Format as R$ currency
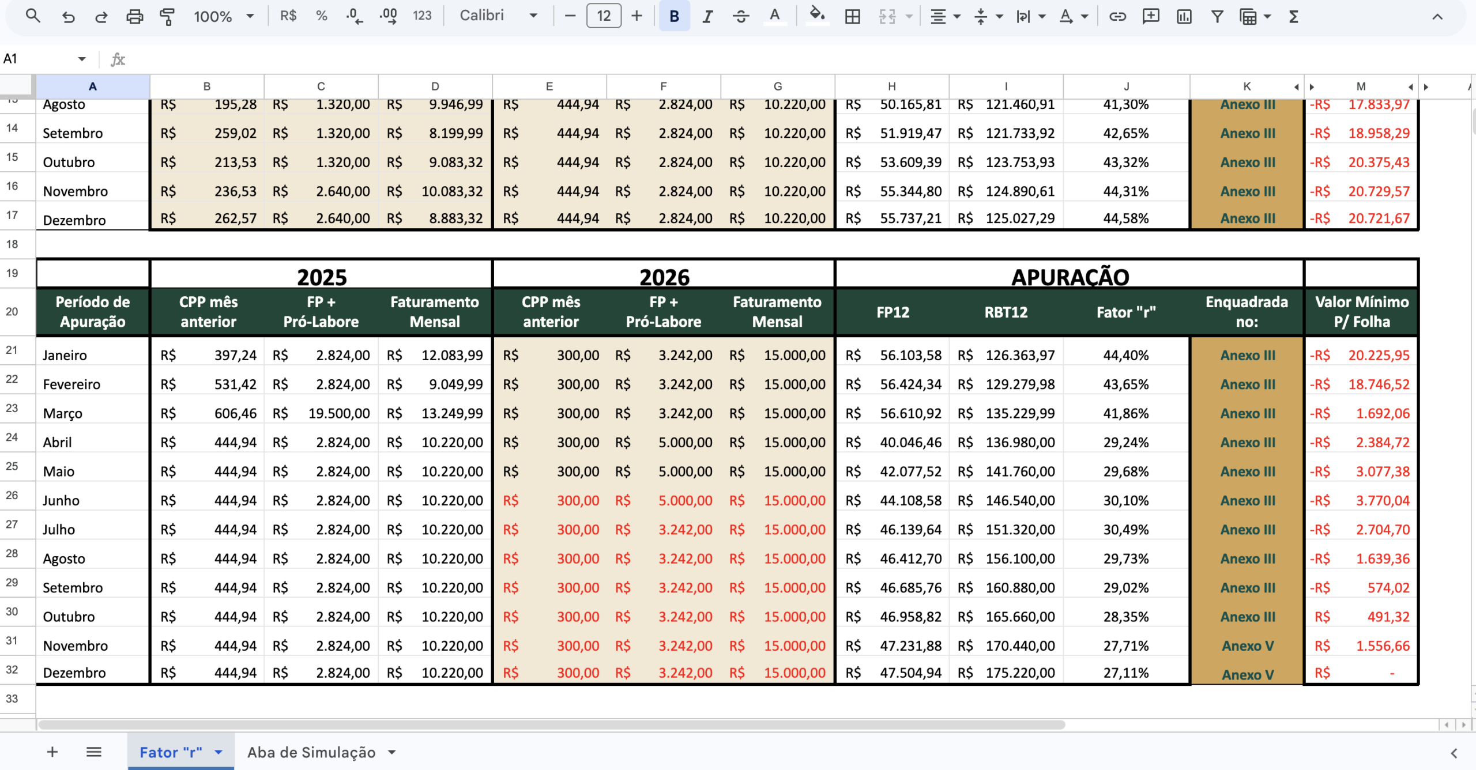This screenshot has width=1476, height=770. pos(288,16)
